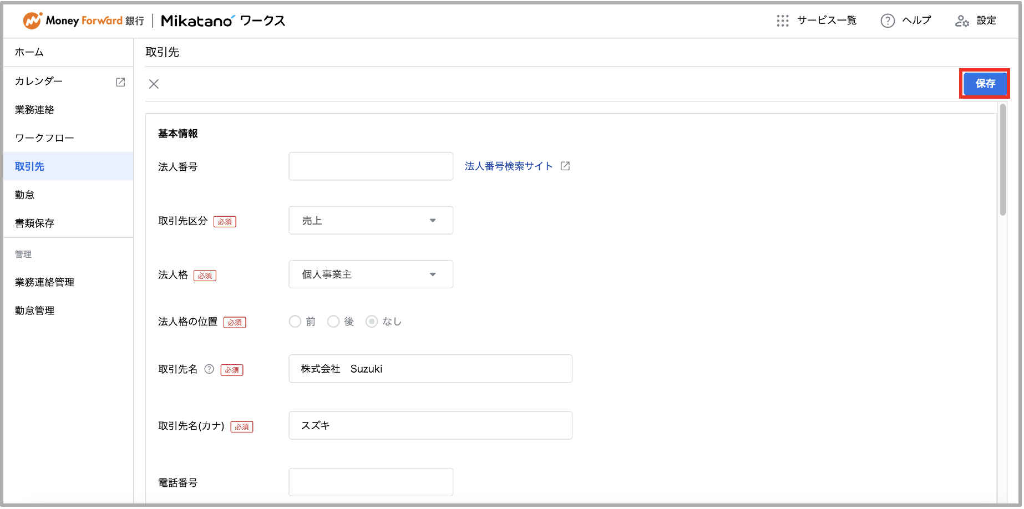Go to ホーム in the sidebar

(x=68, y=52)
